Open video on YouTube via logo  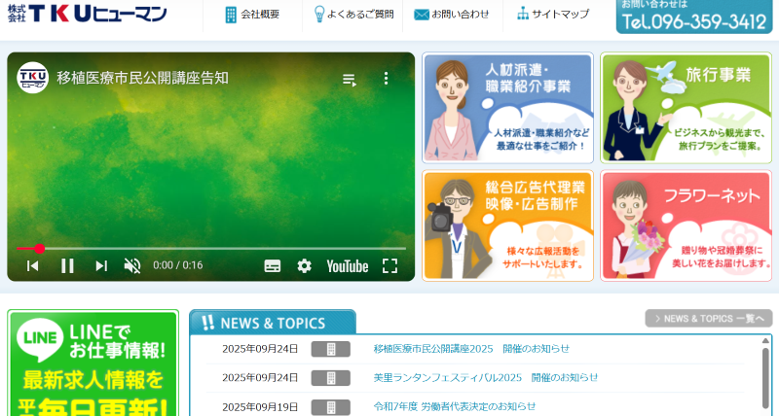point(348,266)
